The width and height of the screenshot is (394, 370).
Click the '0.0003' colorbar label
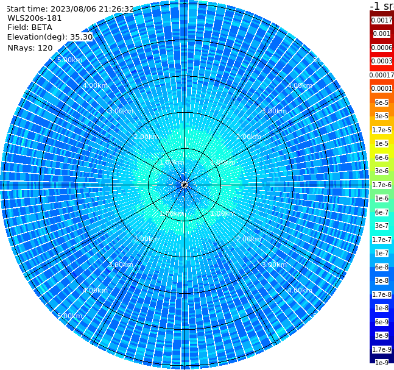[x=382, y=61]
